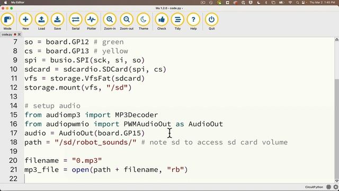Open Control Center in menu bar
Image resolution: width=339 pixels, height=191 pixels.
[x=304, y=3]
